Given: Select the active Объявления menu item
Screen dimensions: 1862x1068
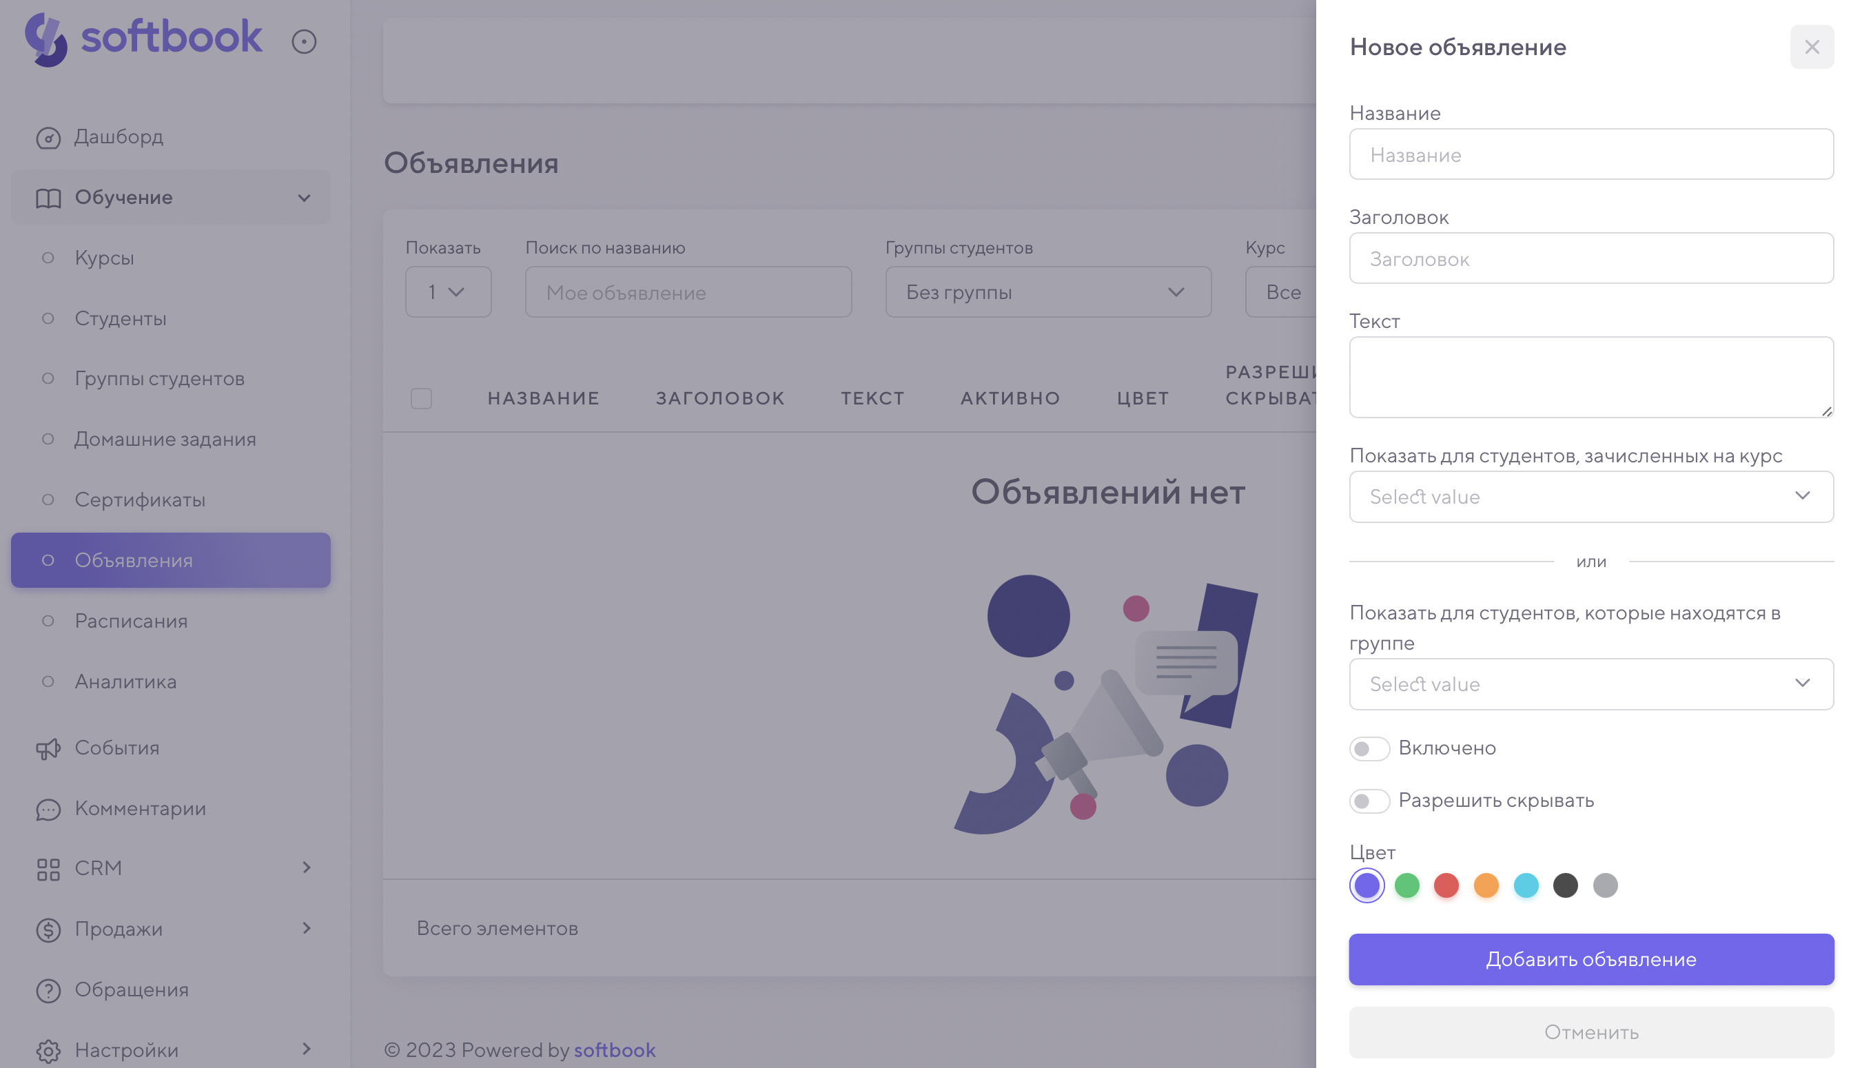Looking at the screenshot, I should click(x=170, y=560).
